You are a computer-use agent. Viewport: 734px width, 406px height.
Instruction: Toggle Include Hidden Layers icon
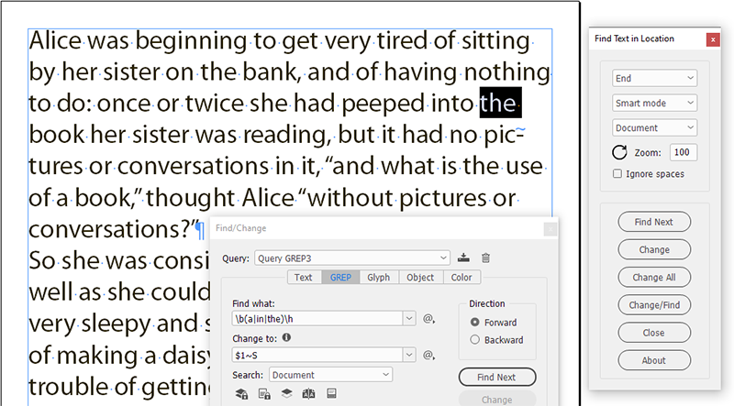[x=286, y=394]
